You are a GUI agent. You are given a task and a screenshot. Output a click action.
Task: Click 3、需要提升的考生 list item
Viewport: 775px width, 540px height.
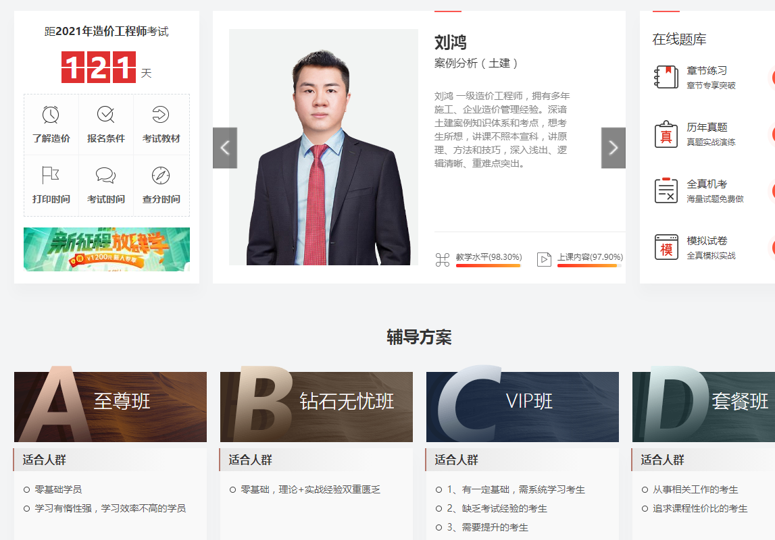488,527
